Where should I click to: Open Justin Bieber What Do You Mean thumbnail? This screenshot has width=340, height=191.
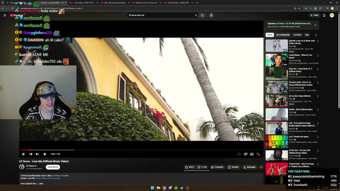pyautogui.click(x=277, y=60)
